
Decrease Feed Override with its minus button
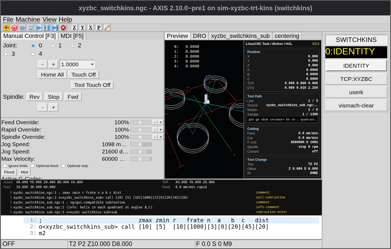pos(155,122)
